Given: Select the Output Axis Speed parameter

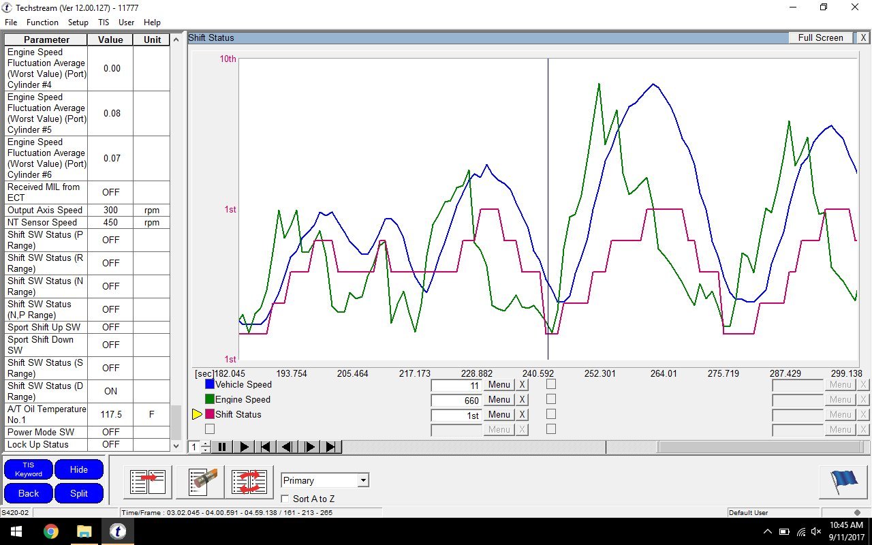Looking at the screenshot, I should tap(87, 210).
